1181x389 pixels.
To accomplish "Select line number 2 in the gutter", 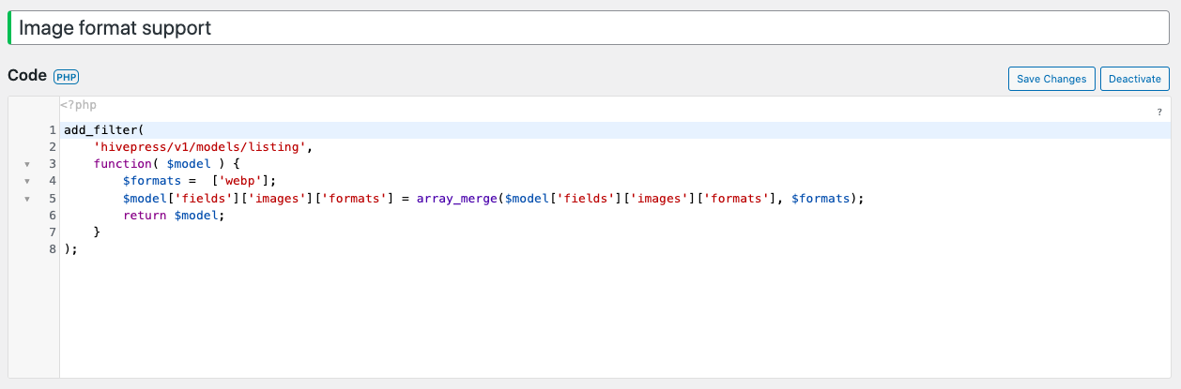I will click(x=53, y=147).
